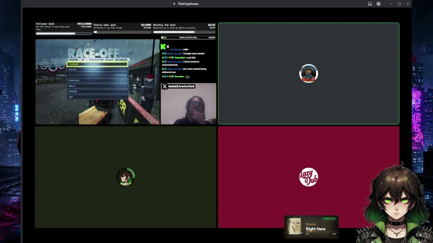Open EVENT INFO in the Race-Off menu

(x=97, y=81)
